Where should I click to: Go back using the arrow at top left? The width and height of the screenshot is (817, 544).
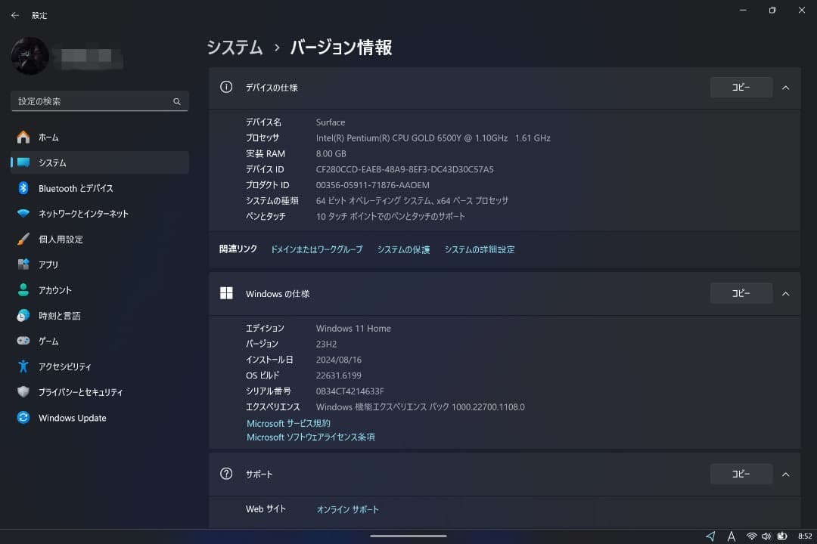pyautogui.click(x=15, y=15)
